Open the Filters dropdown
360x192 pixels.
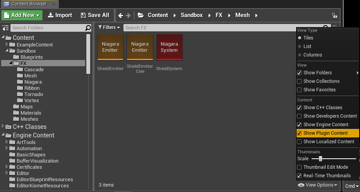(x=109, y=27)
